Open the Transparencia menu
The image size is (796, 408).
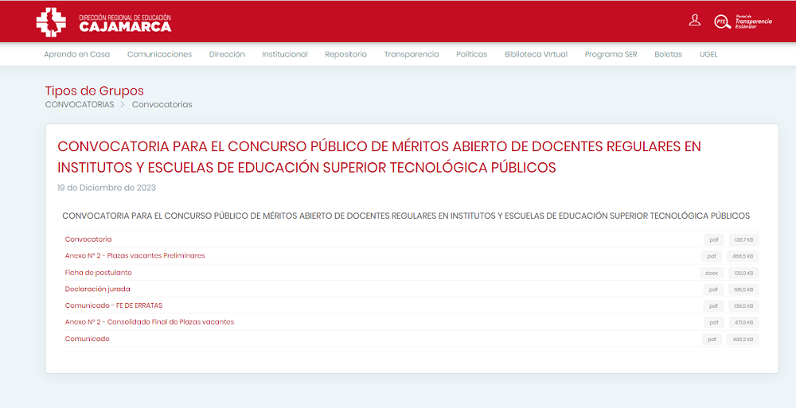412,54
